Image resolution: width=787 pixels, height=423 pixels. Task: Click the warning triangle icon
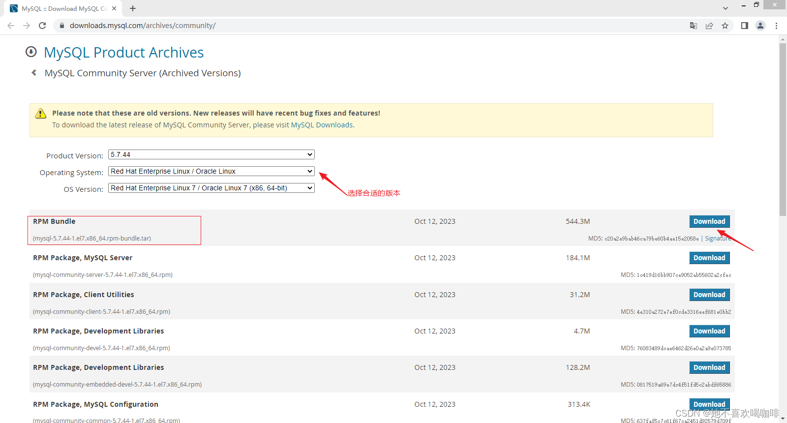click(x=41, y=114)
